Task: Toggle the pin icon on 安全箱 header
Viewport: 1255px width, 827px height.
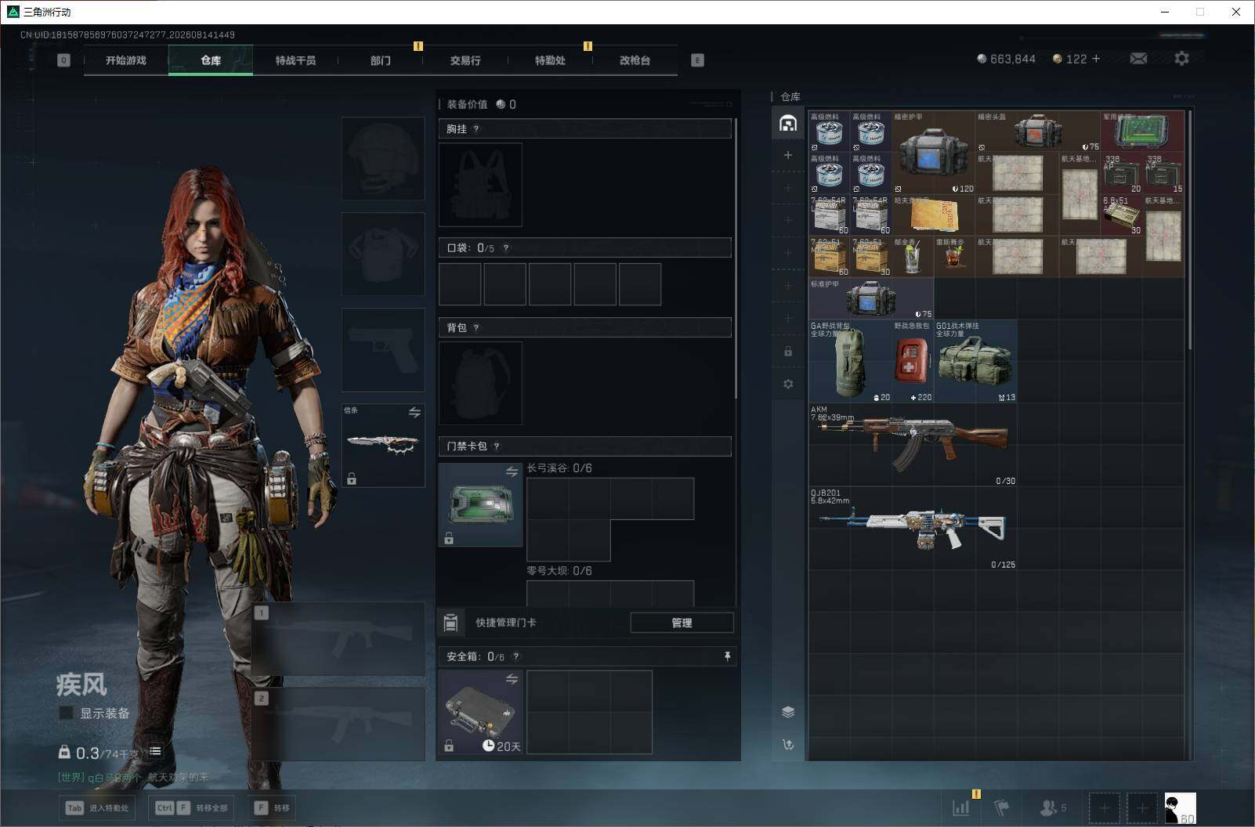Action: 727,656
